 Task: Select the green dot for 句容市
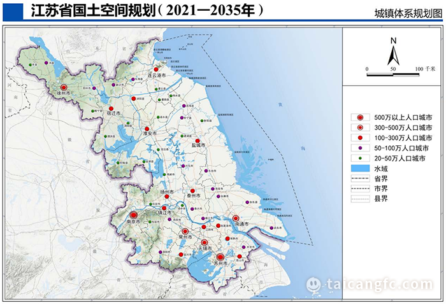(x=150, y=222)
